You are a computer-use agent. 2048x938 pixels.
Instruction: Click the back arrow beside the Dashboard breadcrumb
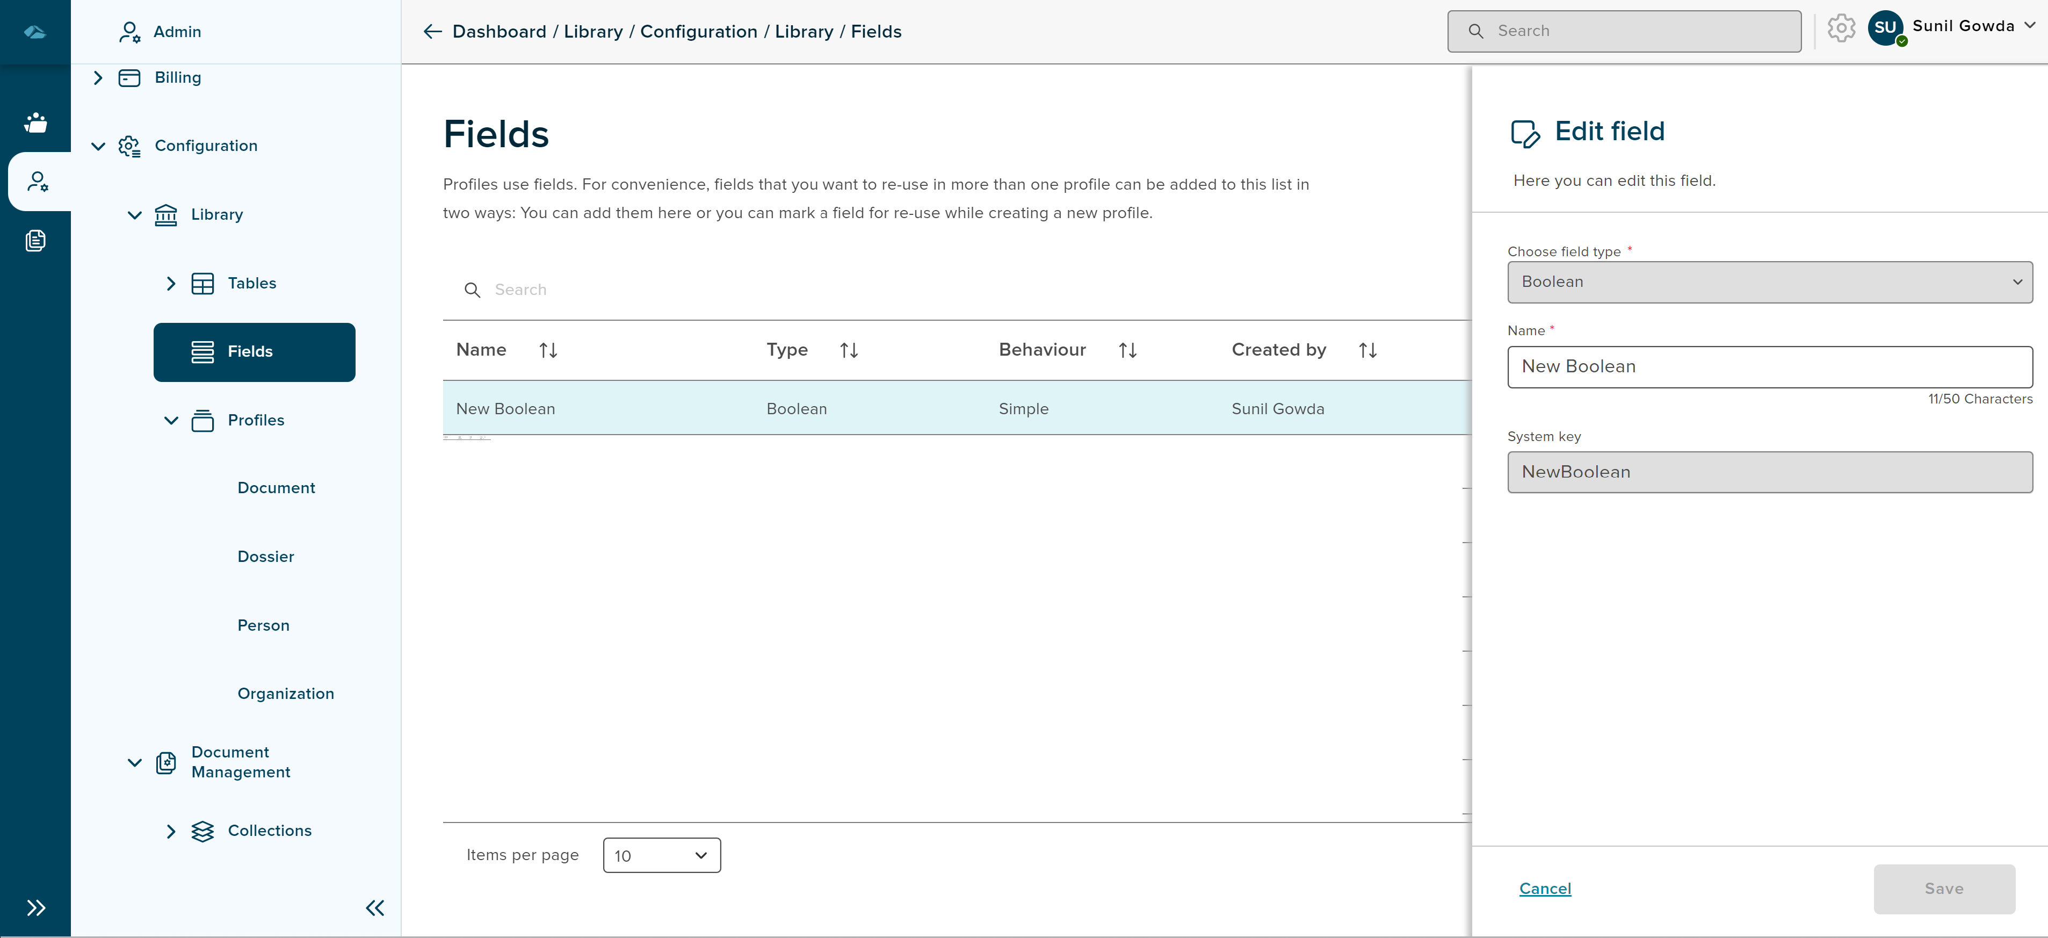(x=432, y=32)
